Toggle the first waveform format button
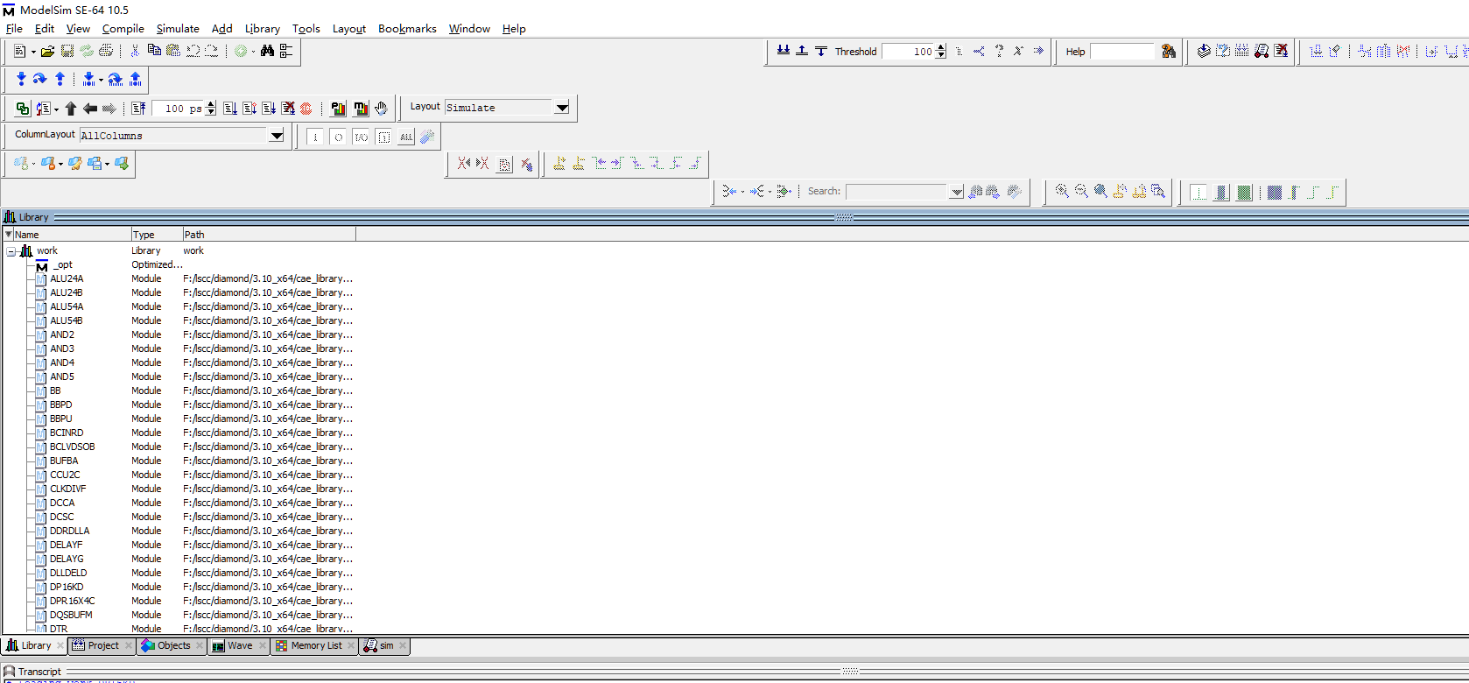 (1198, 193)
